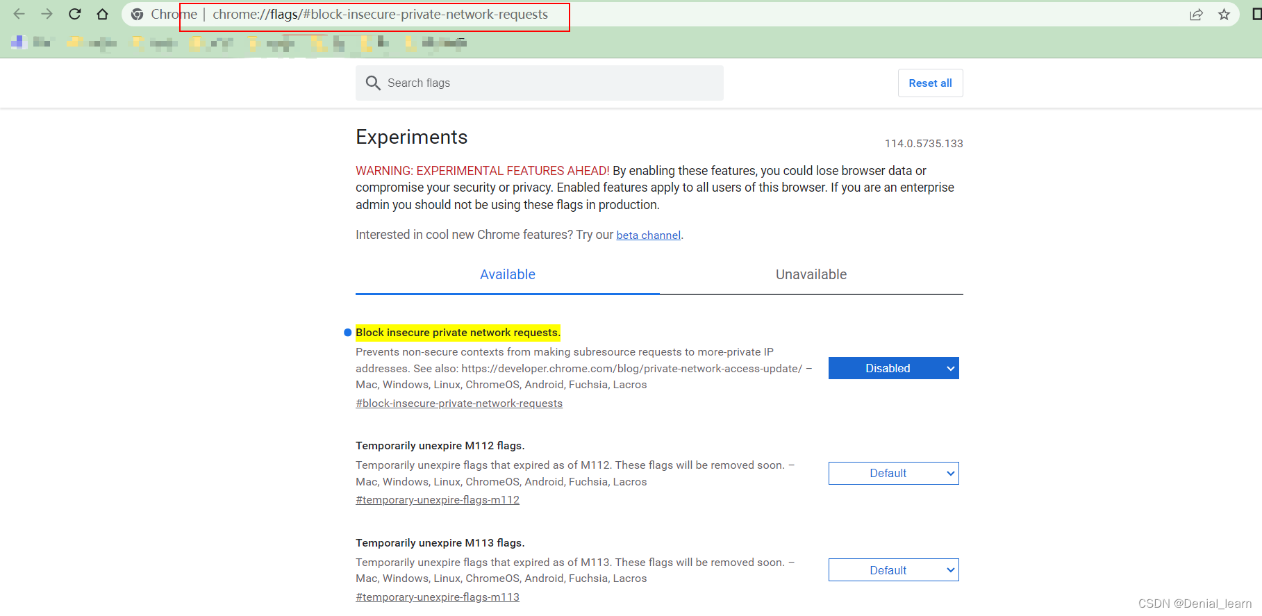Go forward to next page

click(47, 14)
